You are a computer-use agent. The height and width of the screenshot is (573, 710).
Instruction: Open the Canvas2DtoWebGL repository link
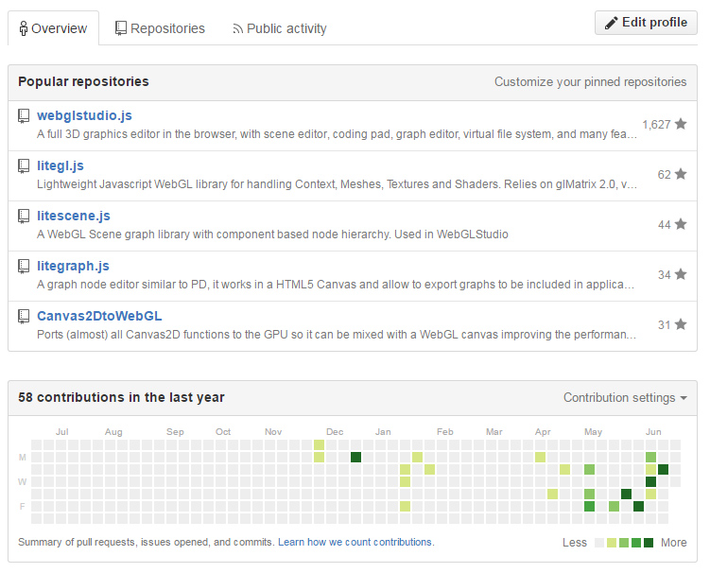pos(99,316)
